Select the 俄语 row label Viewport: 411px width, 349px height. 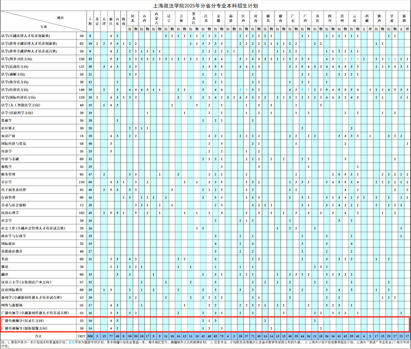tap(5, 266)
